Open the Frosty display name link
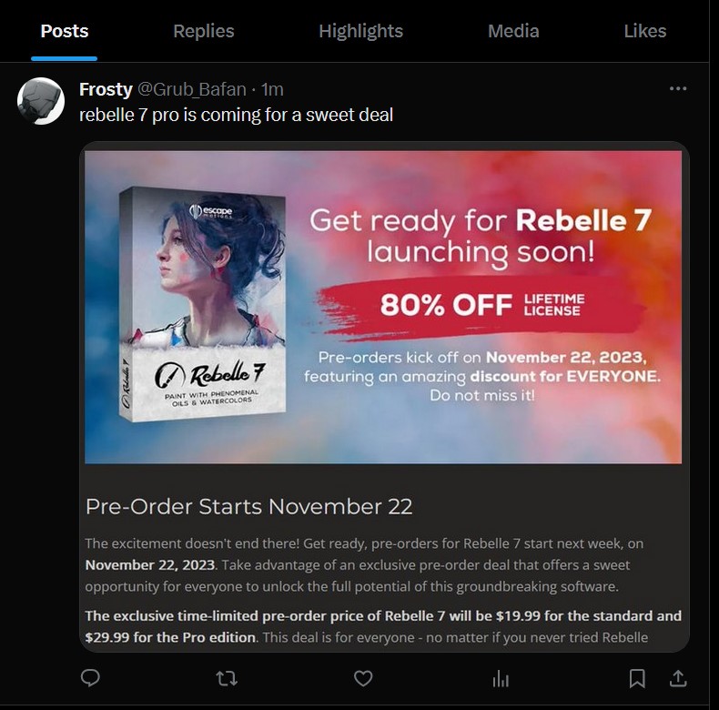Viewport: 719px width, 710px height. click(106, 89)
